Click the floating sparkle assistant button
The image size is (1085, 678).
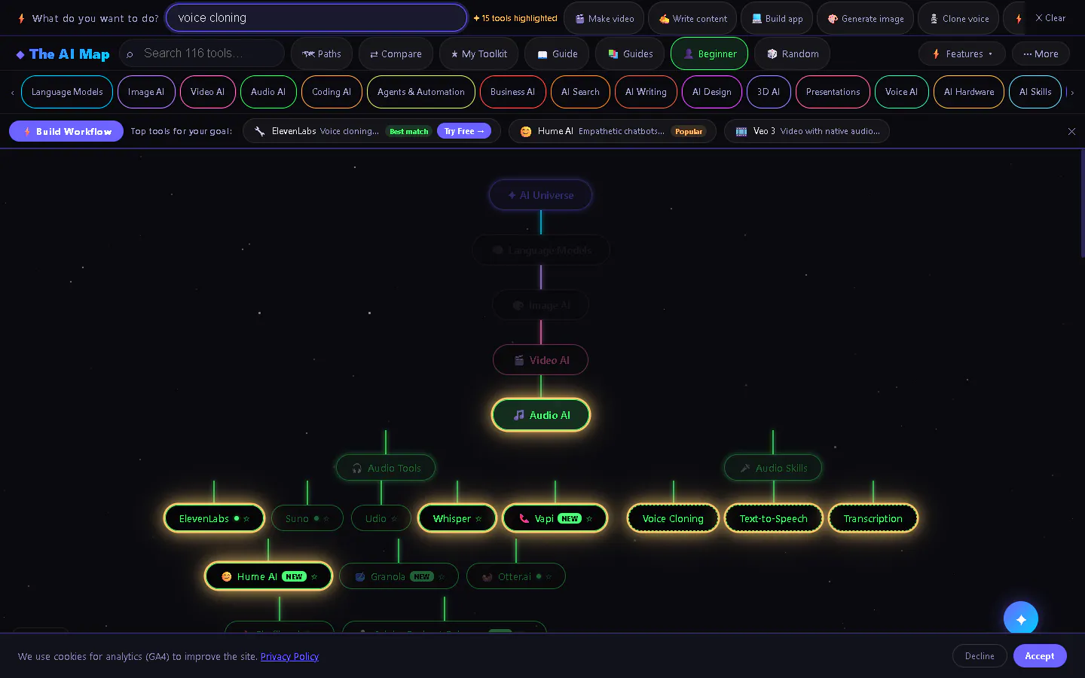click(x=1021, y=618)
